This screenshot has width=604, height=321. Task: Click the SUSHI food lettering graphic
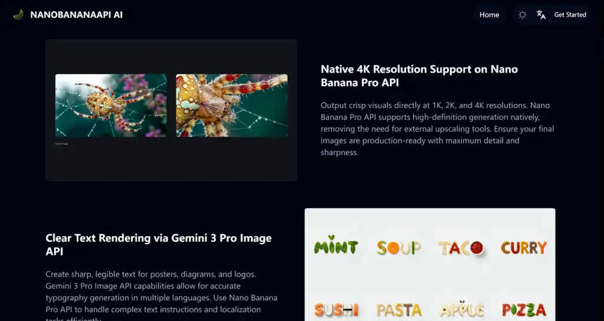[336, 310]
